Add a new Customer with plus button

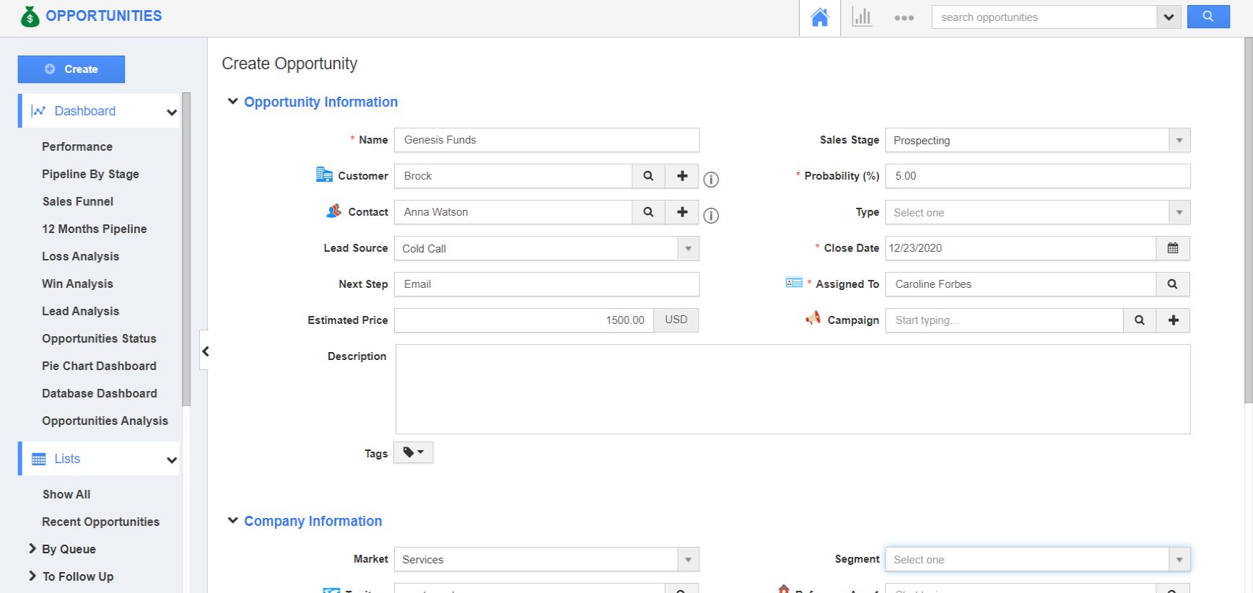click(682, 176)
